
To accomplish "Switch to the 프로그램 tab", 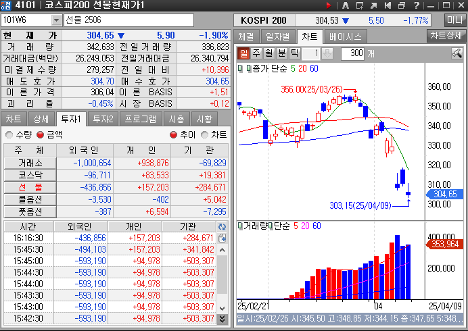I will tap(141, 120).
